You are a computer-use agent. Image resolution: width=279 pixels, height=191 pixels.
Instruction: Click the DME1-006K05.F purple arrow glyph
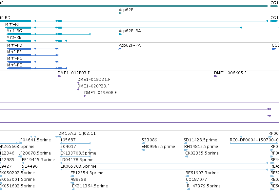pyautogui.click(x=216, y=76)
